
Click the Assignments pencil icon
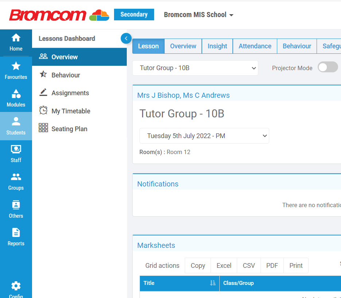pos(43,92)
